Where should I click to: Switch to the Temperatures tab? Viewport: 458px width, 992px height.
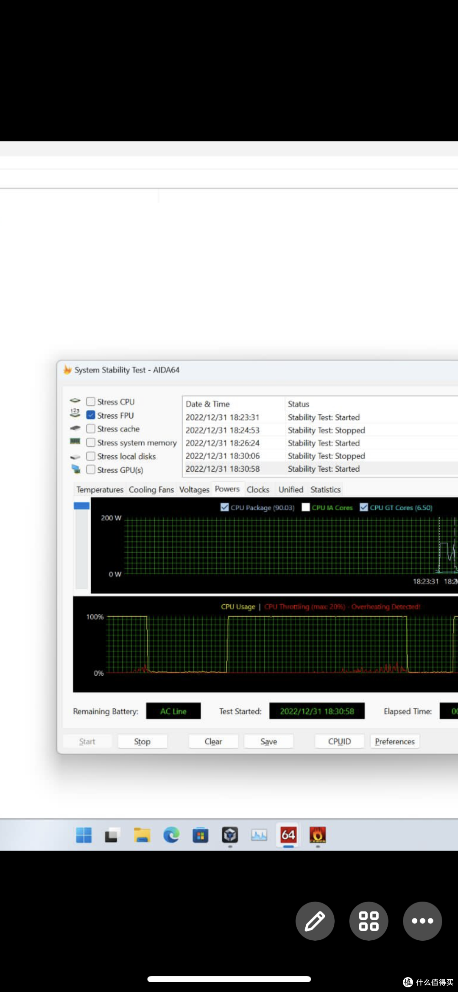coord(100,489)
